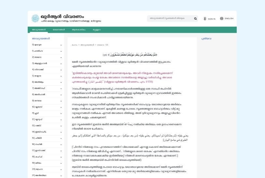
Task: Click the chapters link in the breadcrumb
Action: point(87,45)
